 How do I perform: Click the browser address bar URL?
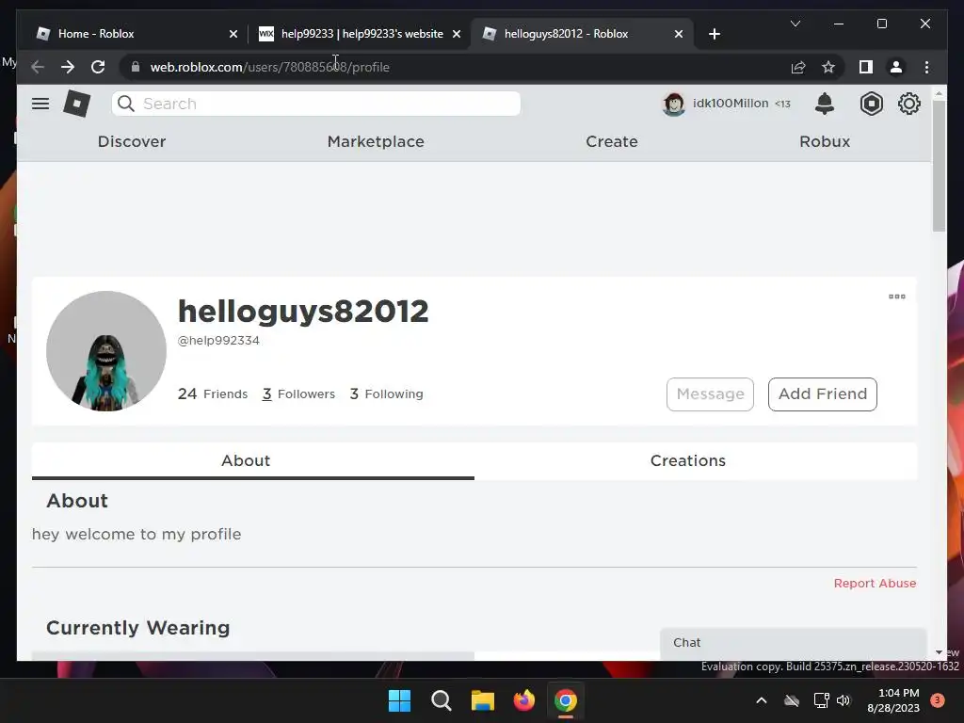(270, 67)
